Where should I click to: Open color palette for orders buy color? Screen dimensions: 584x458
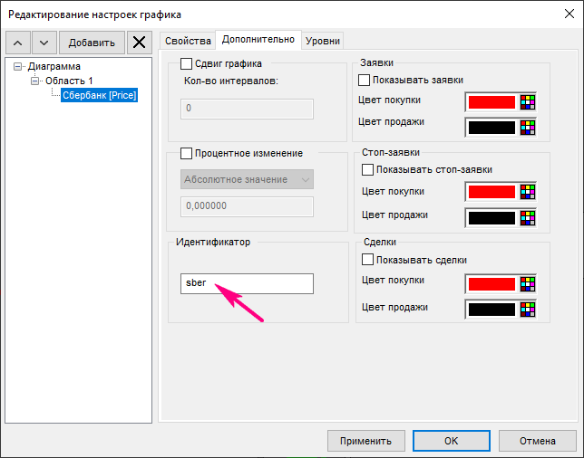[529, 101]
